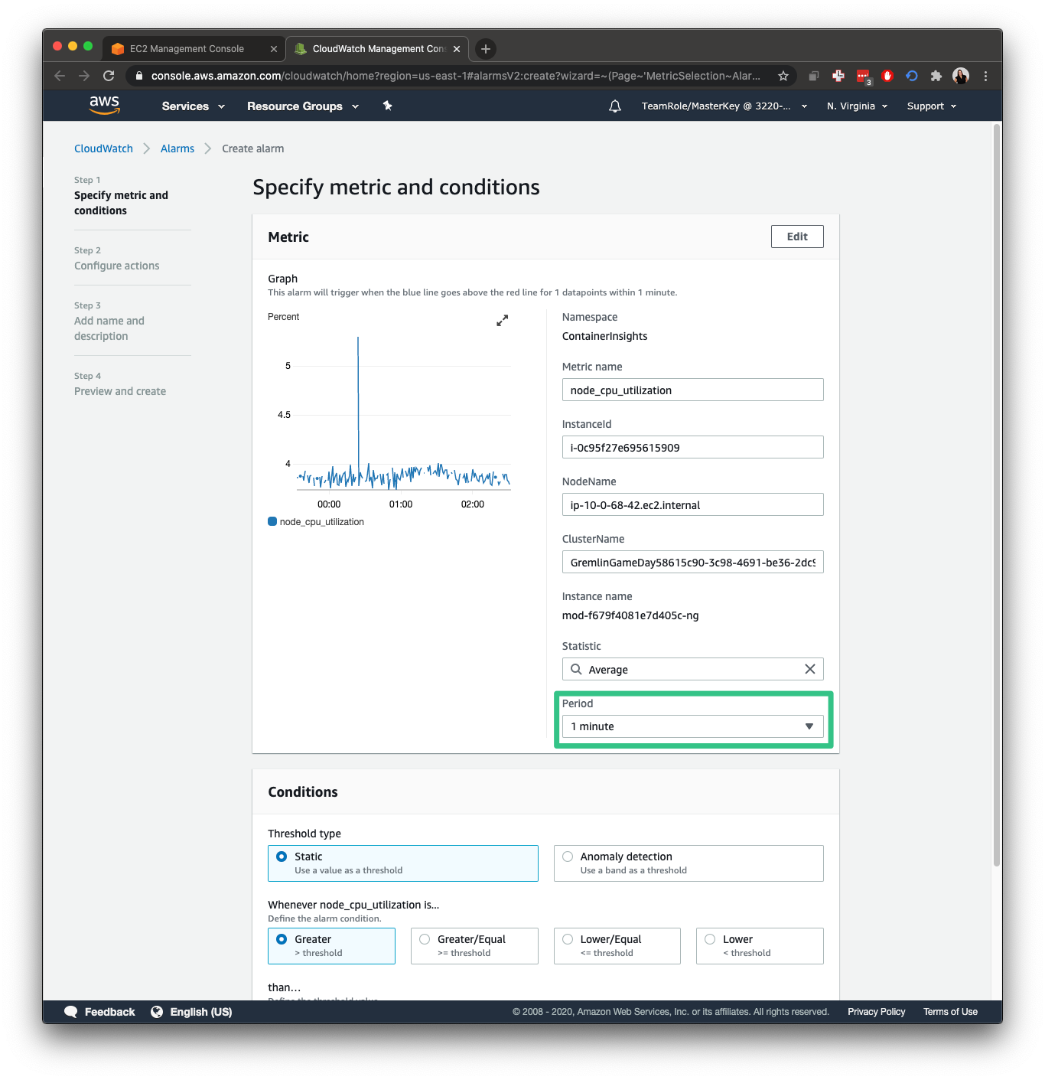The width and height of the screenshot is (1045, 1080).
Task: Click the English (US) language selector
Action: (x=200, y=1012)
